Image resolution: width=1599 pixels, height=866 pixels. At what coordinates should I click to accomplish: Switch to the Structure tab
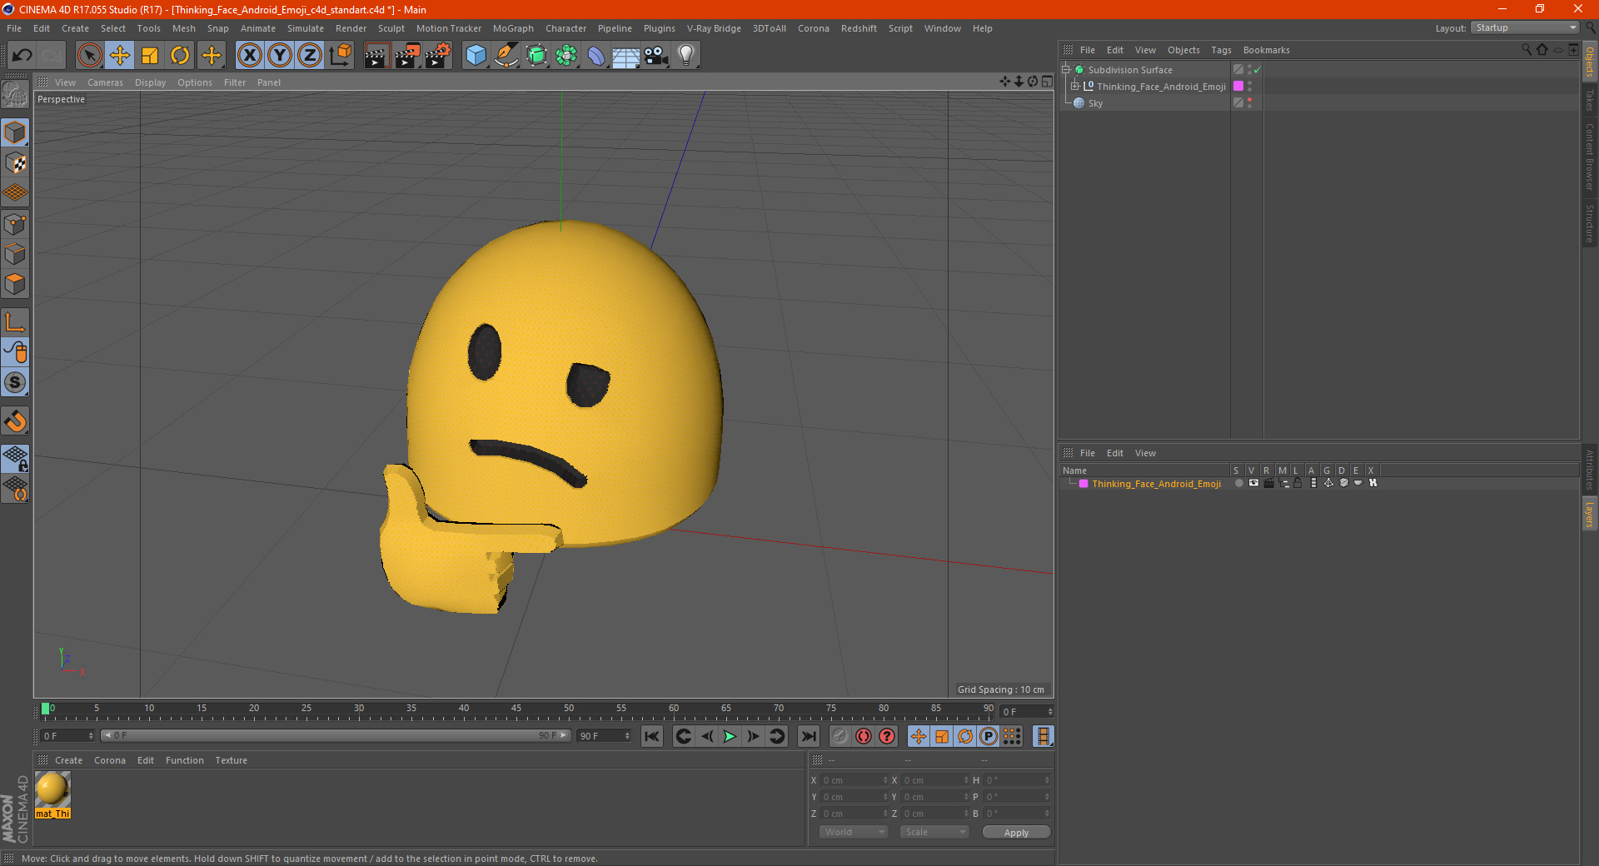pyautogui.click(x=1589, y=223)
